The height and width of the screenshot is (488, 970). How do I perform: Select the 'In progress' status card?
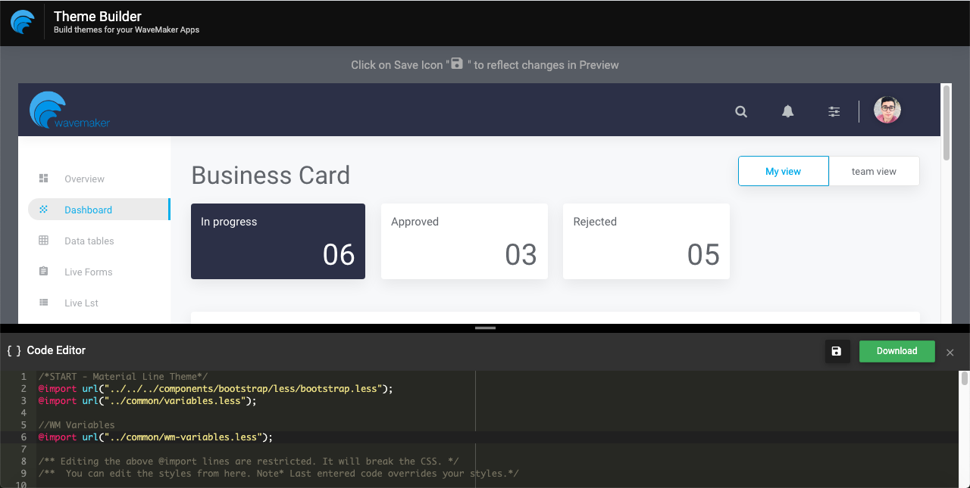tap(277, 241)
